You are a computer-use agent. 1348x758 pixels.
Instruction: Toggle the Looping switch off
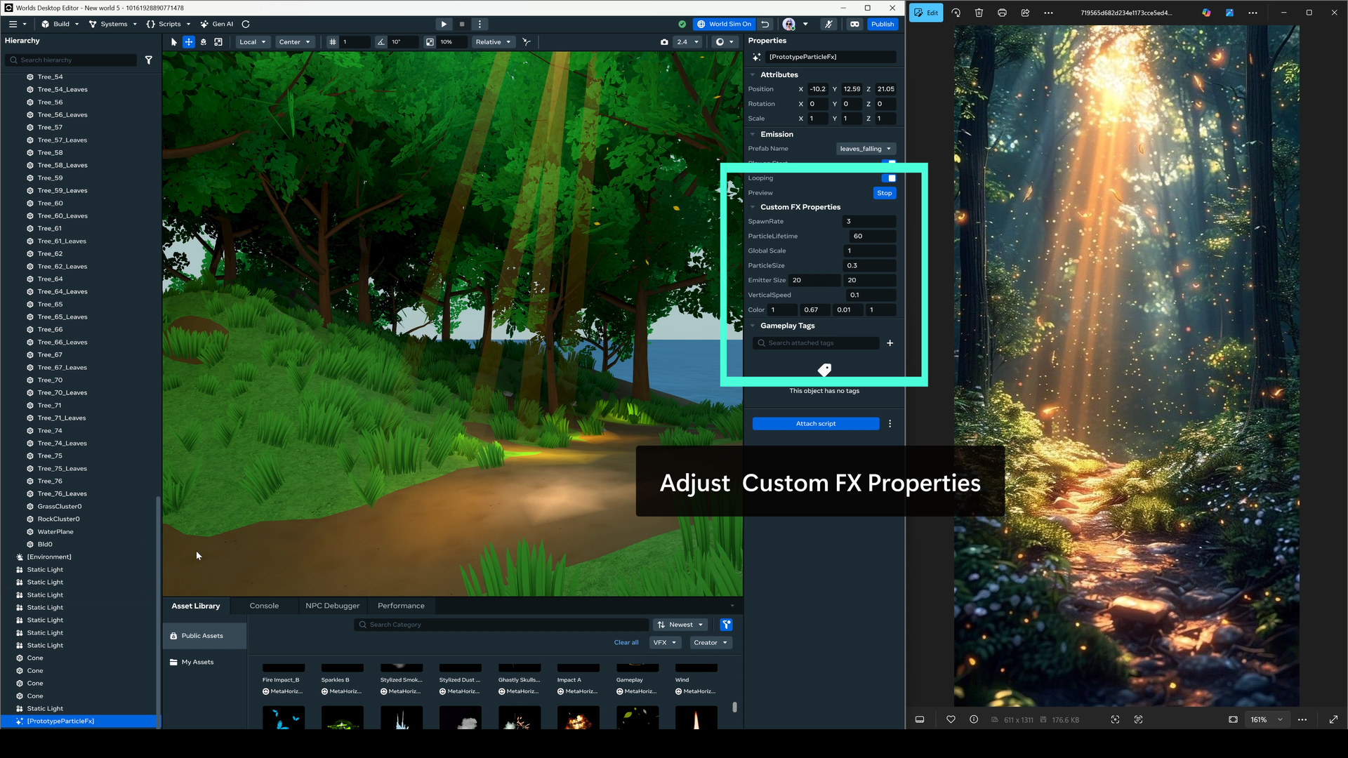coord(889,178)
